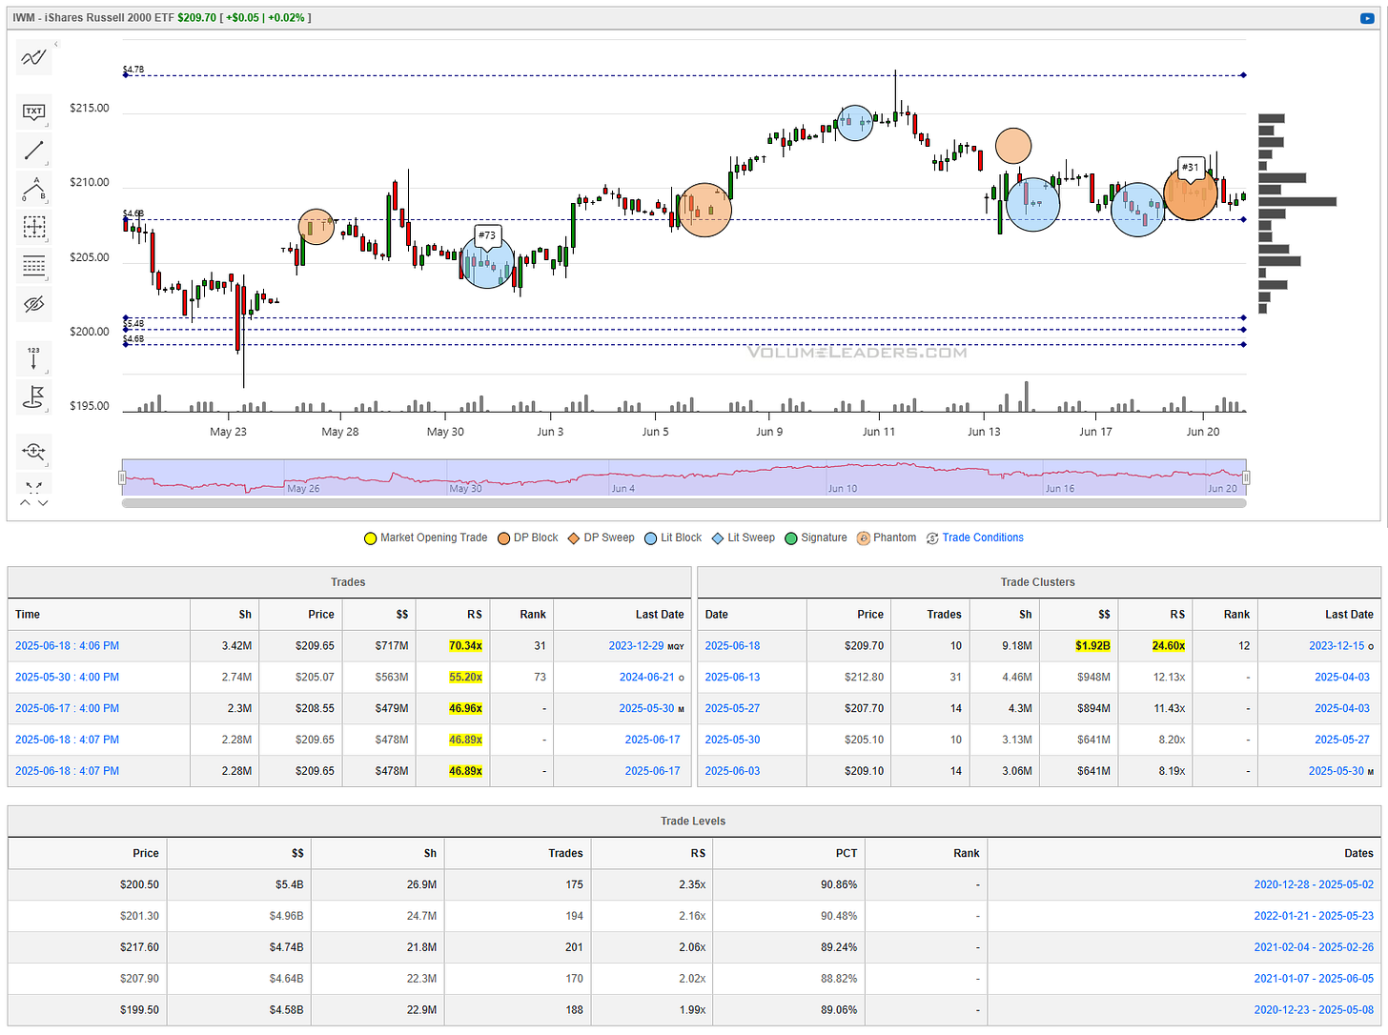Select the A-B pattern drawing tool
Viewport: 1388px width, 1035px height.
point(34,189)
